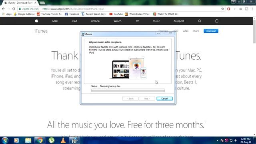This screenshot has height=144, width=256.
Task: Open the Facebook bookmark
Action: [72, 14]
